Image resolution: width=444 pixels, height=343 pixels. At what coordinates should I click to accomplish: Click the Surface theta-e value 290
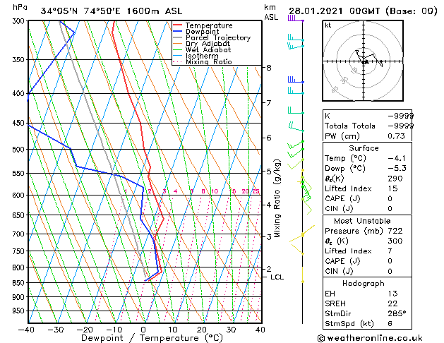click(x=395, y=179)
